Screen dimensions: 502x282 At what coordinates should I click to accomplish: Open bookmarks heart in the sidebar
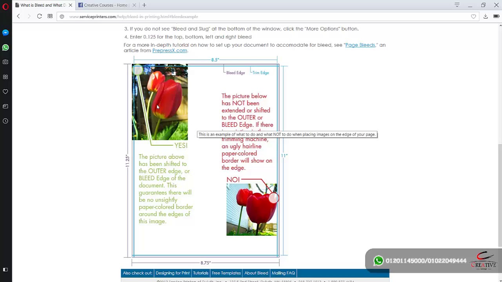(5, 92)
